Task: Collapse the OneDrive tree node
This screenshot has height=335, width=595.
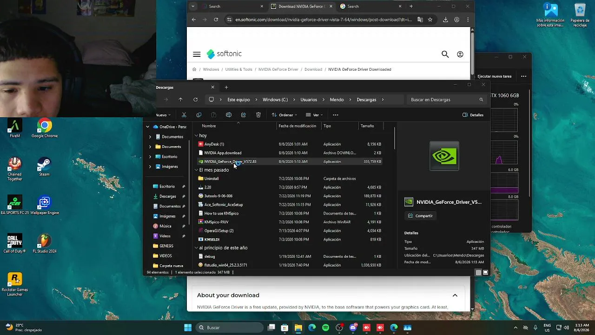Action: click(148, 127)
